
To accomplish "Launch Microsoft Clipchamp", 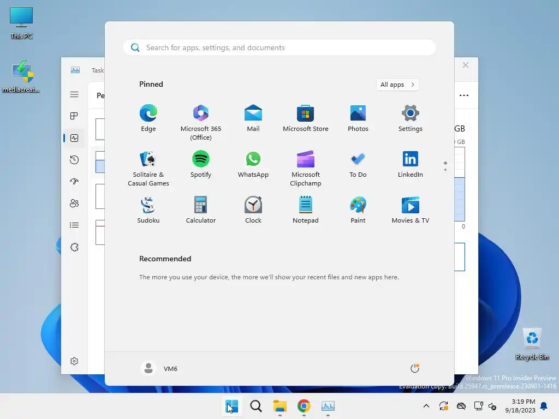I will [306, 168].
